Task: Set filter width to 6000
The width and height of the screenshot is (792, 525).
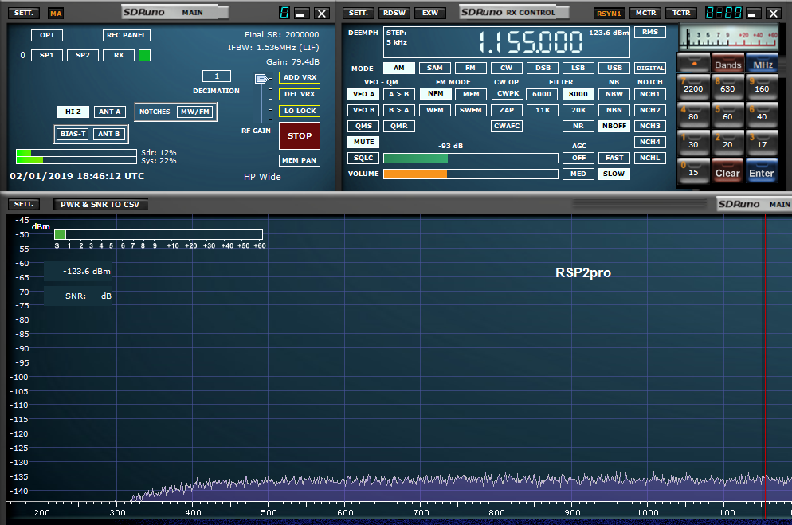Action: tap(542, 94)
